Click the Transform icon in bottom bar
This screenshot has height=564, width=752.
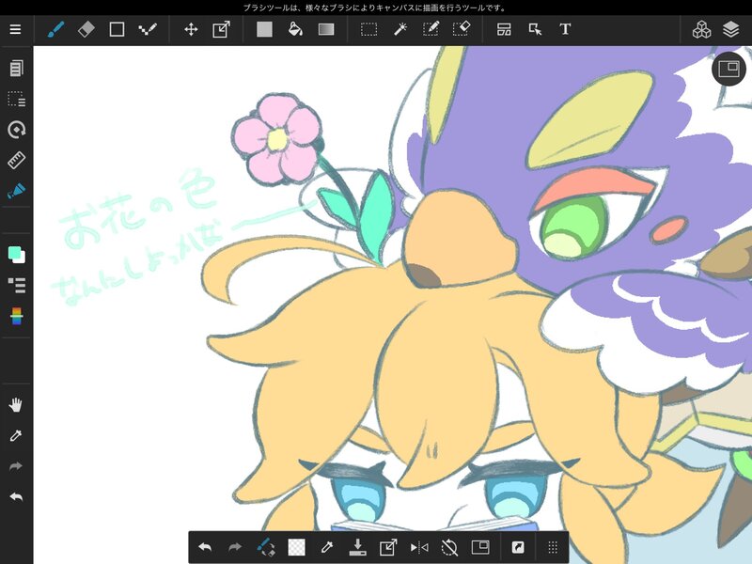[388, 547]
